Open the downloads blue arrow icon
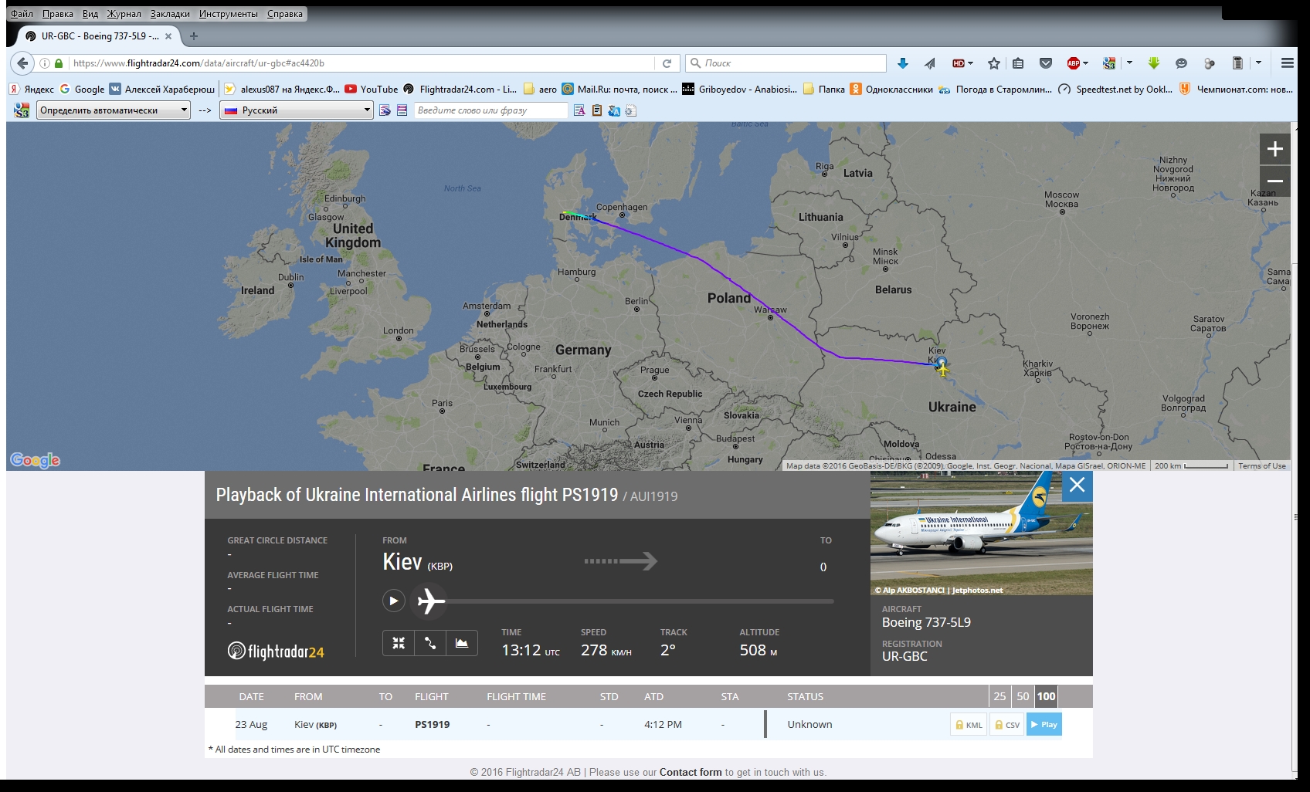The width and height of the screenshot is (1310, 792). (902, 63)
